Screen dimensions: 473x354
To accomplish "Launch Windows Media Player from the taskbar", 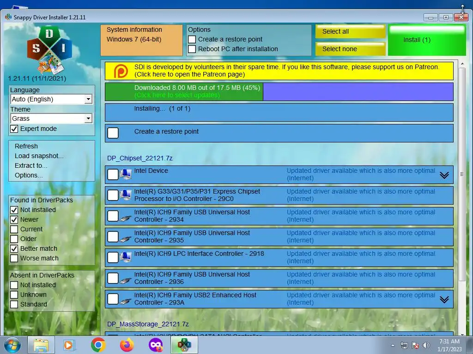I will tap(69, 345).
